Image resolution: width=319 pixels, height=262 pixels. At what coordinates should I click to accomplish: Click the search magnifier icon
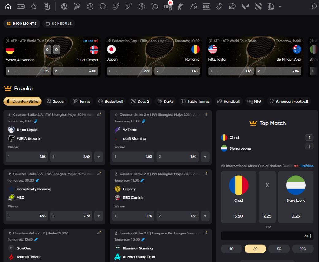point(314,6)
